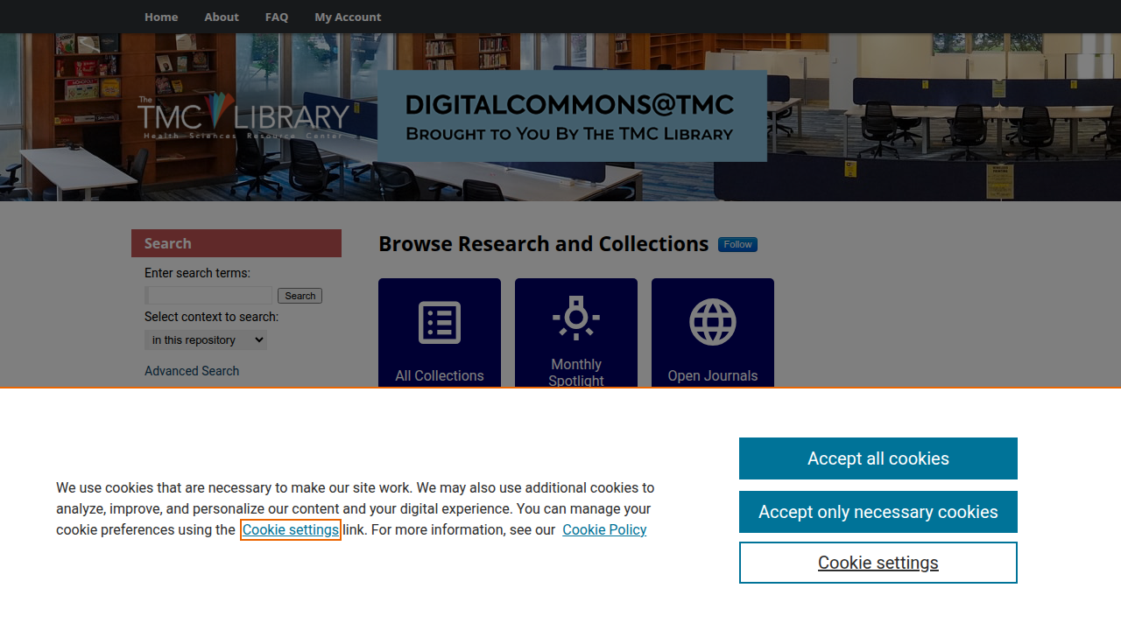
Task: Click the DigitalCommons@TMC banner image
Action: [x=572, y=116]
